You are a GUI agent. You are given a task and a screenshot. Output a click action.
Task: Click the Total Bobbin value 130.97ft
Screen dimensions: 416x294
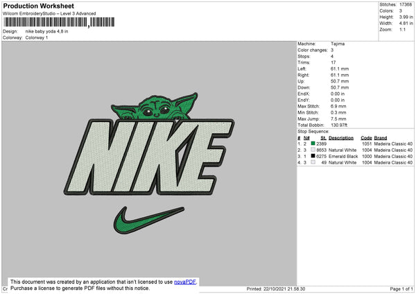[x=339, y=125]
